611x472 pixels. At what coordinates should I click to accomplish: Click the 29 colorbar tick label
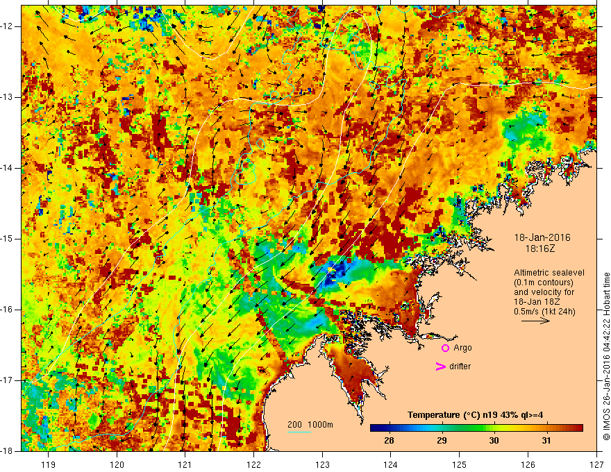pyautogui.click(x=442, y=441)
